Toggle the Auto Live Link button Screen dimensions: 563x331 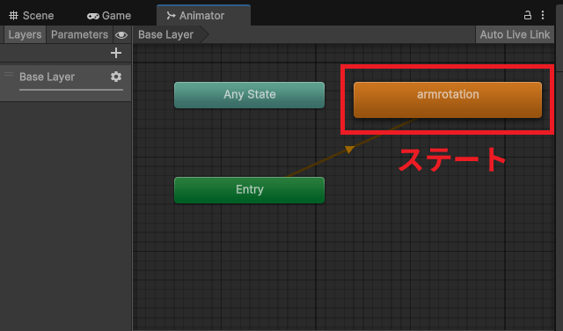515,34
